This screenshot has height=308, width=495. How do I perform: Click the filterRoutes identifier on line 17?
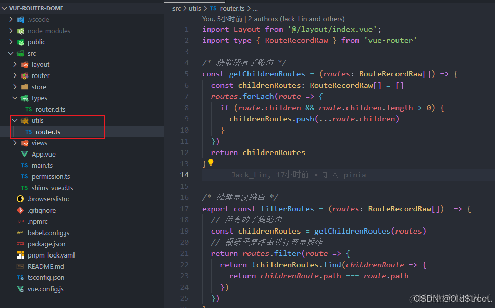(287, 209)
